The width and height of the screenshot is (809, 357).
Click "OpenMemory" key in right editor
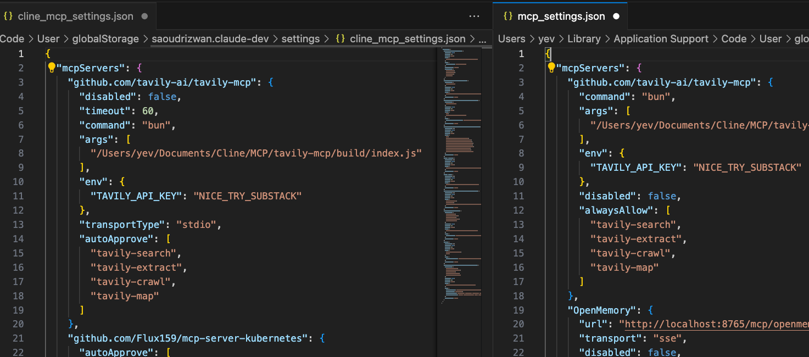tap(602, 310)
